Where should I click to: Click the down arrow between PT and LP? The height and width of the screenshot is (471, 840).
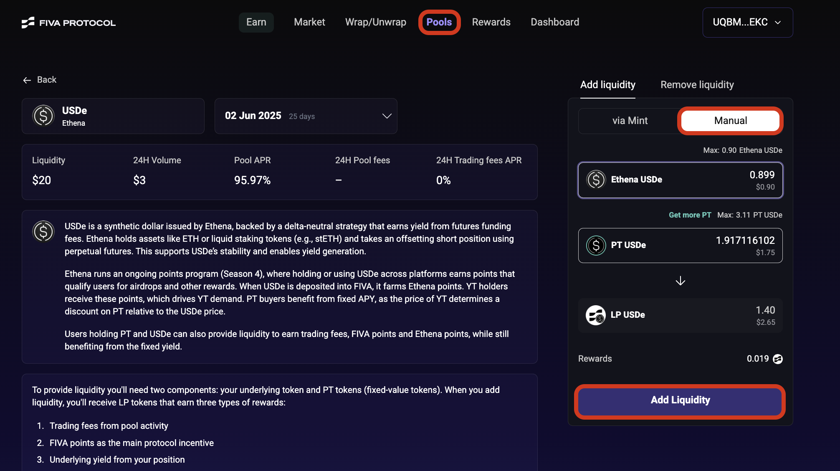[680, 281]
